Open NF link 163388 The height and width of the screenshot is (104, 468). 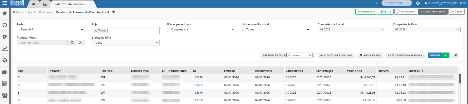tap(198, 77)
